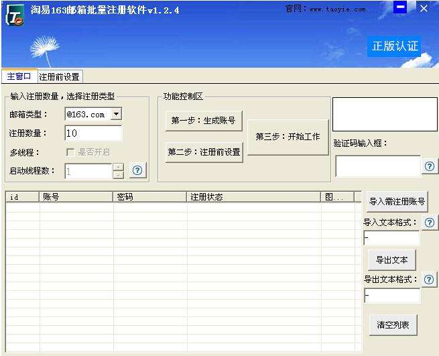
Task: Decrease 启动线程数 with the down arrow
Action: point(119,175)
